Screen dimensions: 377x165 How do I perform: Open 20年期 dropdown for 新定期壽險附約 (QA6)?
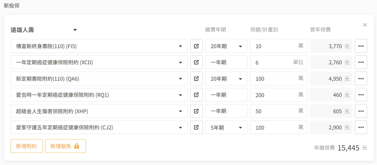(x=226, y=79)
